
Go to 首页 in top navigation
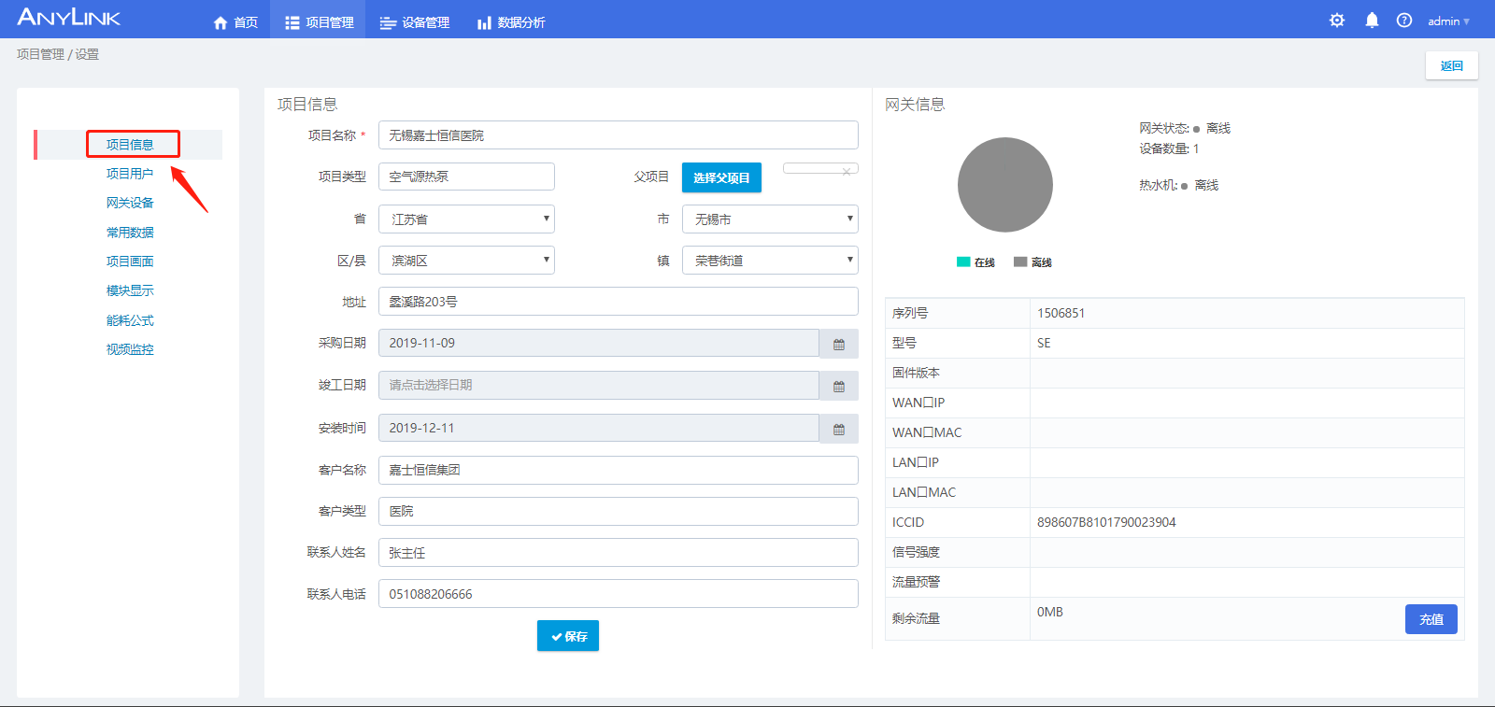(x=235, y=21)
